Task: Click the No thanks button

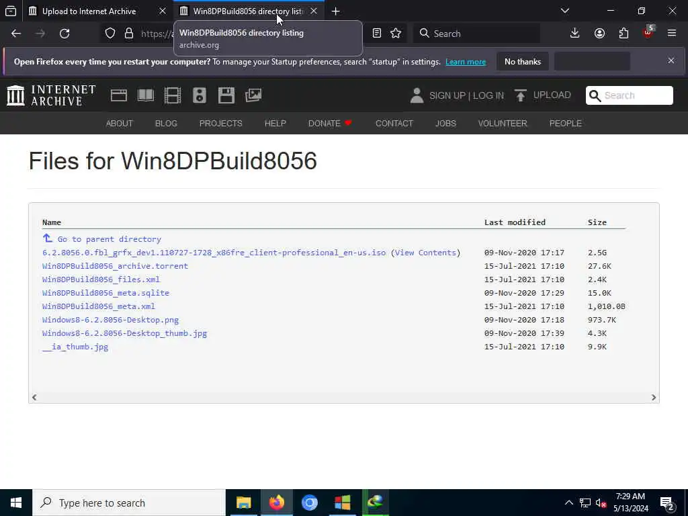Action: [523, 61]
